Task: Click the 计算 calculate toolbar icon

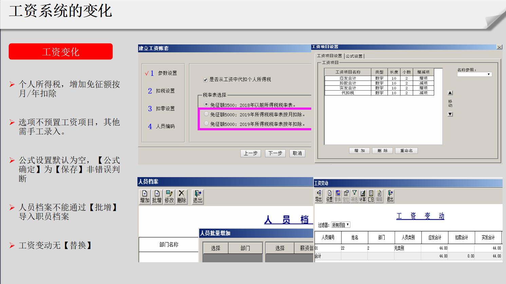Action: pos(362,196)
